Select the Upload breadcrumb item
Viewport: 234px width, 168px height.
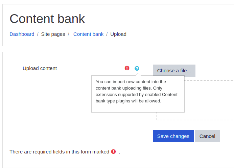(118, 34)
